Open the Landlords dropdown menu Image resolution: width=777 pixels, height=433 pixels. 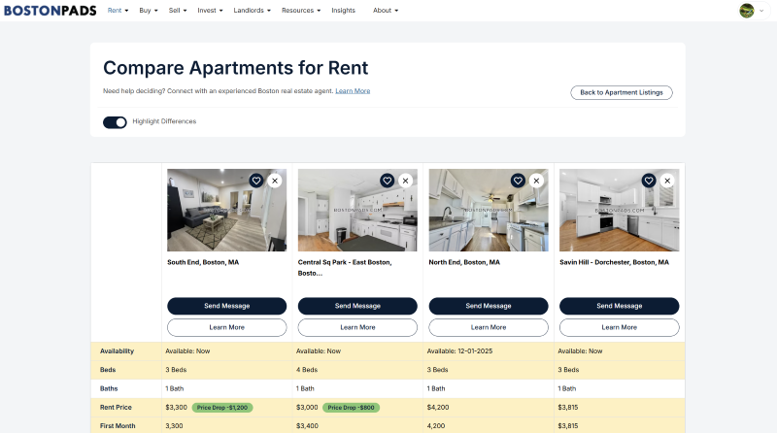click(x=252, y=11)
